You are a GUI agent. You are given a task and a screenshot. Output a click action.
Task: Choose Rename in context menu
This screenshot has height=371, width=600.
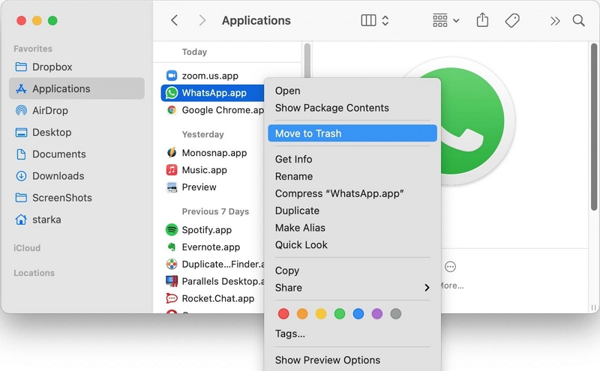click(x=352, y=176)
